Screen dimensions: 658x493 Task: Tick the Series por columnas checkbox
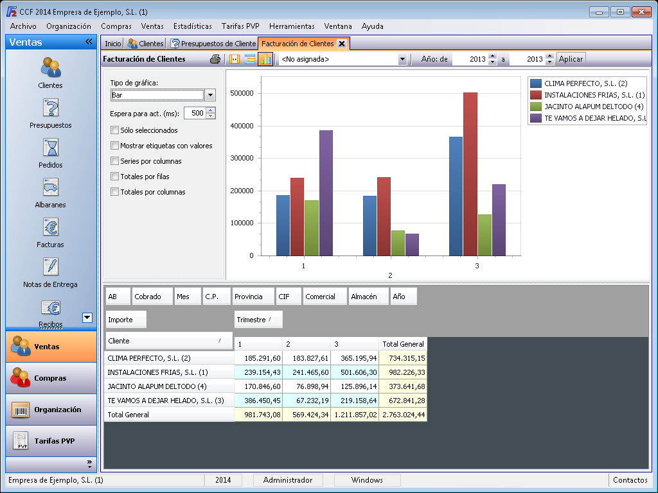(114, 161)
